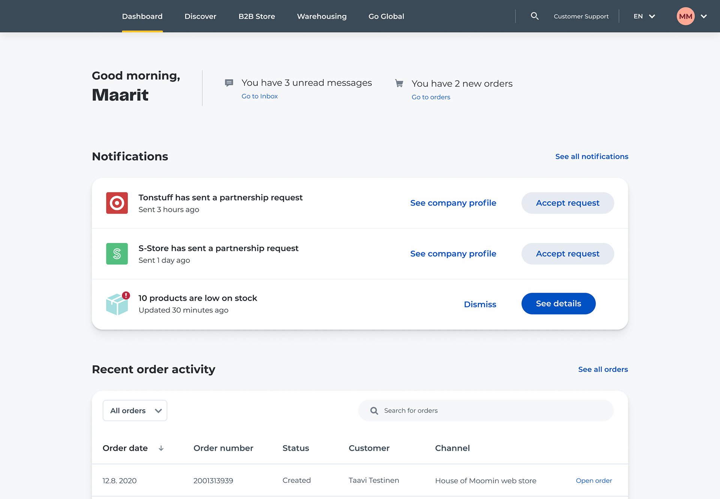Open See all notifications
This screenshot has width=720, height=499.
(592, 156)
